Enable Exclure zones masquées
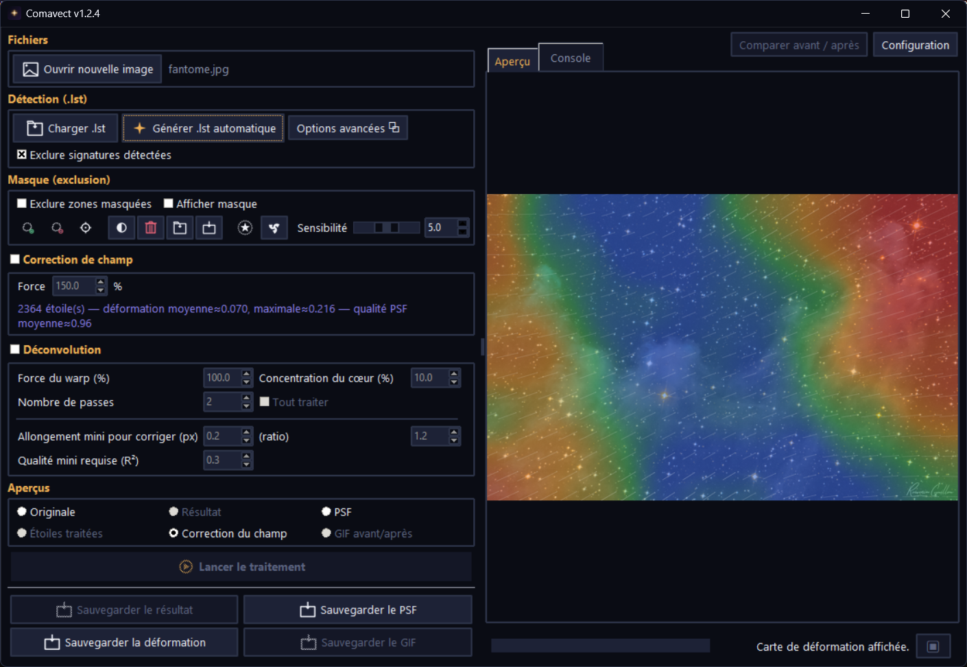967x667 pixels. point(22,204)
